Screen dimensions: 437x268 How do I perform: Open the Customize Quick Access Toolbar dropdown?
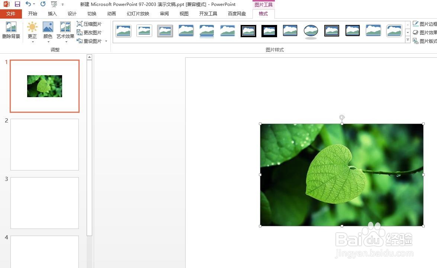click(x=63, y=4)
